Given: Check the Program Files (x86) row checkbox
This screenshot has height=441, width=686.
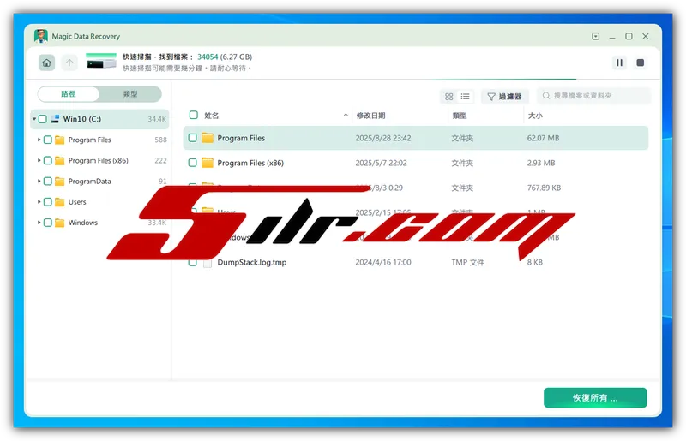Looking at the screenshot, I should [192, 163].
